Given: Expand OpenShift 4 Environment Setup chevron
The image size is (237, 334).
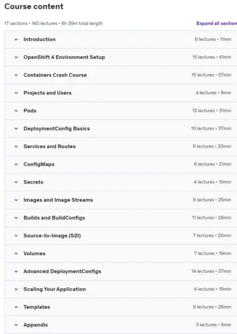Looking at the screenshot, I should point(16,58).
